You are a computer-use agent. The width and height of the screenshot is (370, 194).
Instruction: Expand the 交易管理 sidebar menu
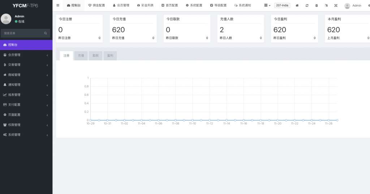tap(26, 65)
